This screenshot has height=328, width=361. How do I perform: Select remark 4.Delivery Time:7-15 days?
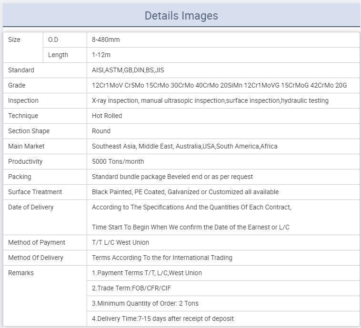tap(163, 318)
